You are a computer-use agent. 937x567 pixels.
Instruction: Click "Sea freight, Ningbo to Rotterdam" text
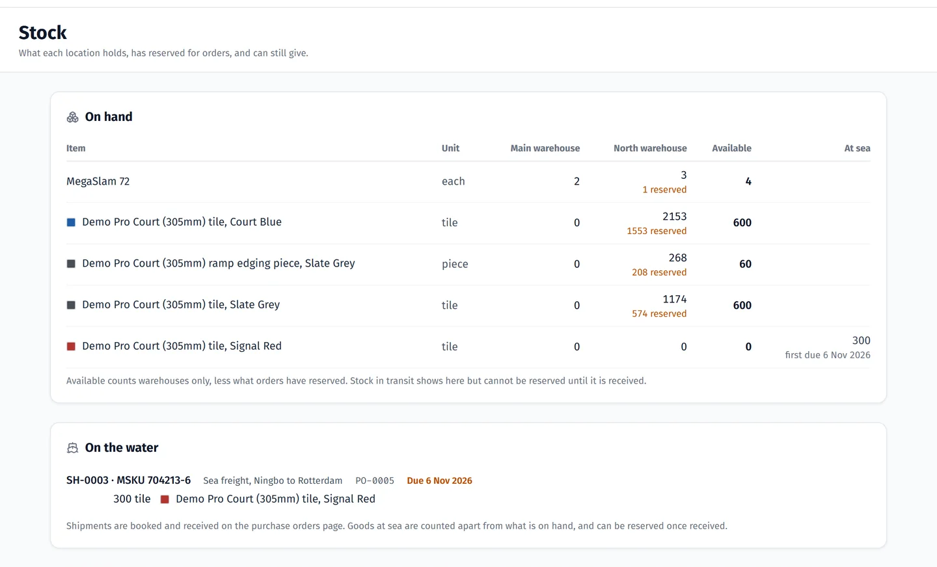coord(273,481)
